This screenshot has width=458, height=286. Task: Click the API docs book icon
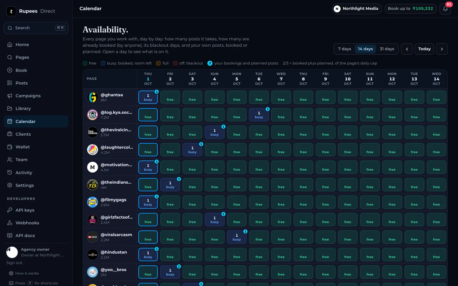point(10,235)
